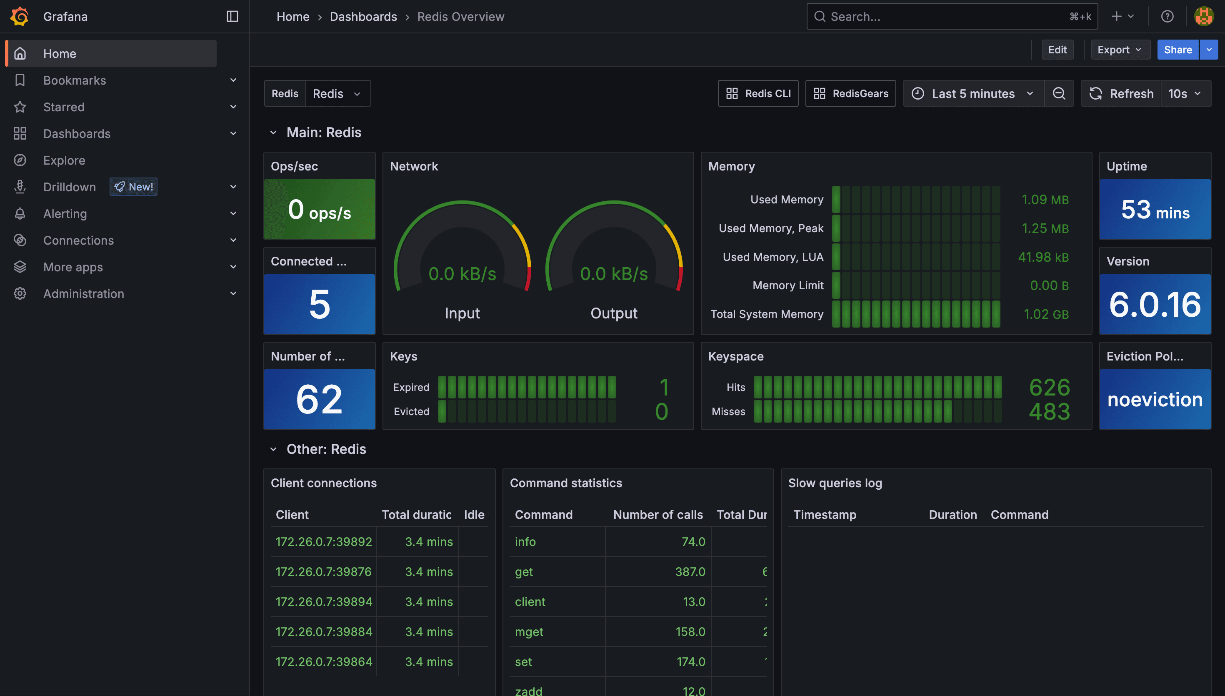1225x696 pixels.
Task: Expand the Alerting section chevron
Action: pos(234,214)
